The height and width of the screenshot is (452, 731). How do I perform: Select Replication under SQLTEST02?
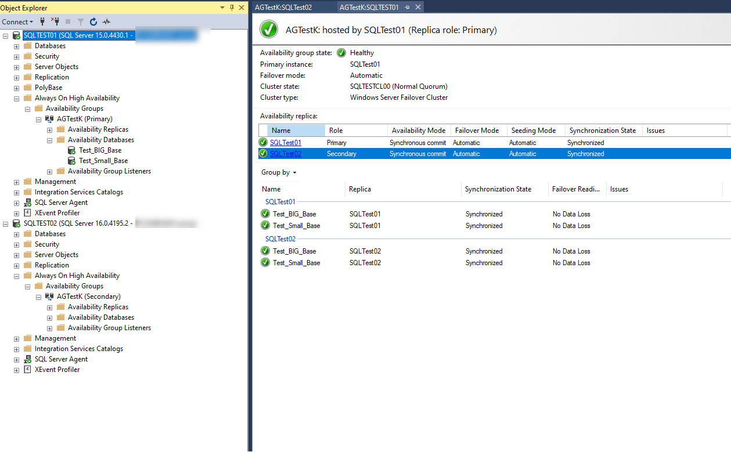coord(52,265)
